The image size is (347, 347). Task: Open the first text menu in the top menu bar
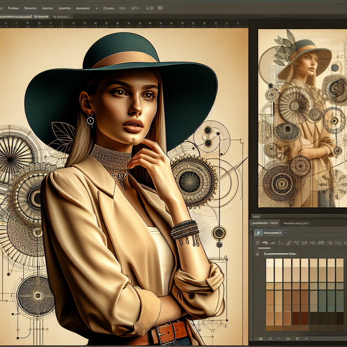tap(13, 7)
